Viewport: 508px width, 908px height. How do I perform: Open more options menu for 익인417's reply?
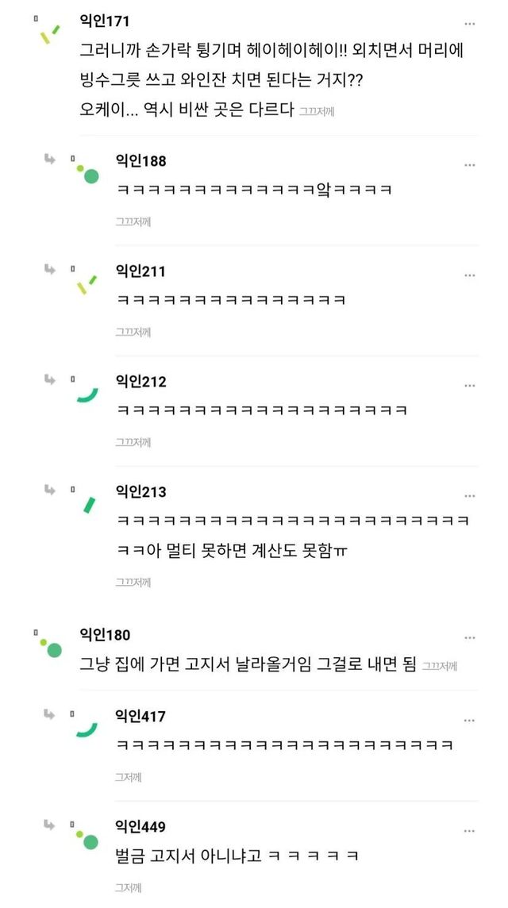[x=470, y=720]
